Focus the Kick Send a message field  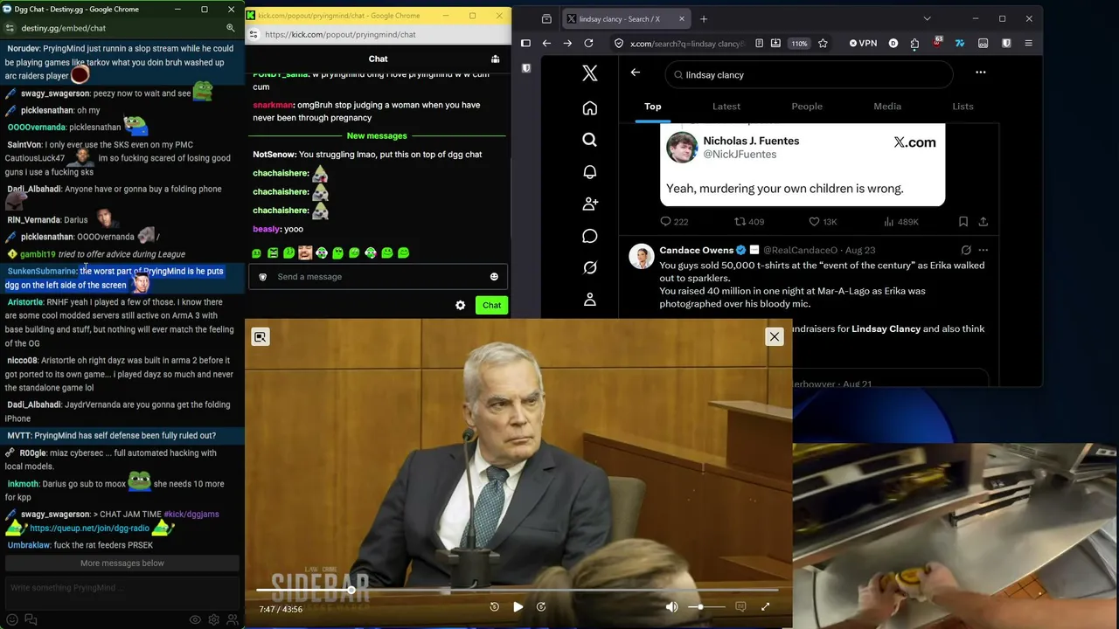tap(378, 277)
